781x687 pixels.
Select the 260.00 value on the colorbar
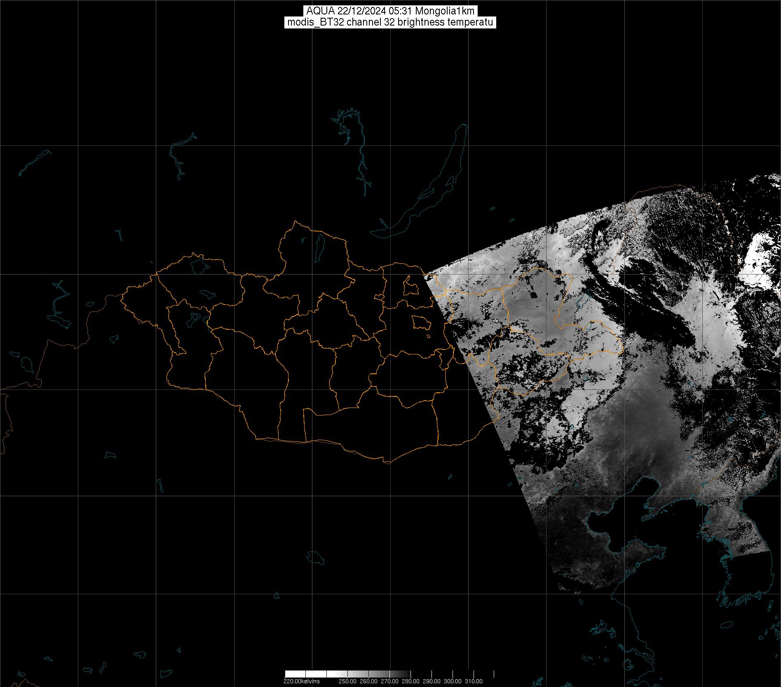[369, 681]
